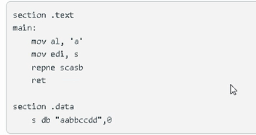Image resolution: width=256 pixels, height=135 pixels.
Task: Click the character literal 'a'
Action: 76,41
